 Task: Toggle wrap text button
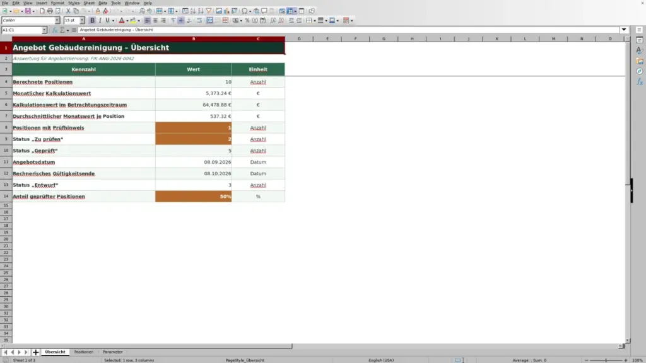[199, 21]
